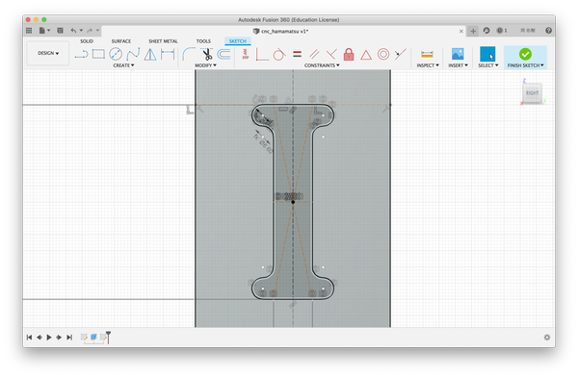Screen dimensions: 578x377
Task: Play the design timeline
Action: point(49,338)
